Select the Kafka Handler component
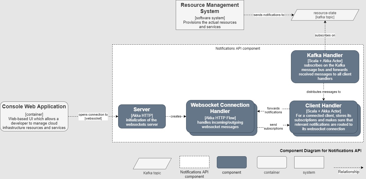The height and width of the screenshot is (179, 366). click(325, 67)
